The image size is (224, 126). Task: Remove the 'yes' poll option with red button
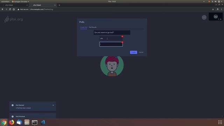pyautogui.click(x=122, y=36)
